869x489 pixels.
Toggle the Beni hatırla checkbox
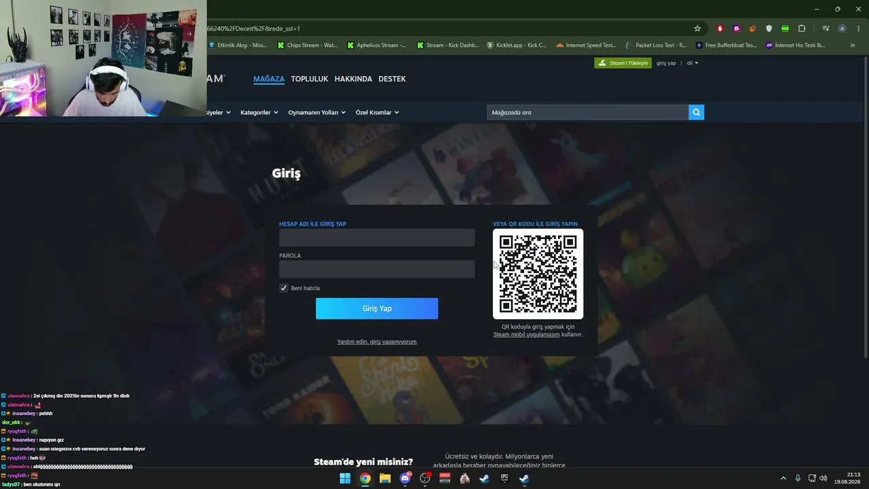coord(284,288)
